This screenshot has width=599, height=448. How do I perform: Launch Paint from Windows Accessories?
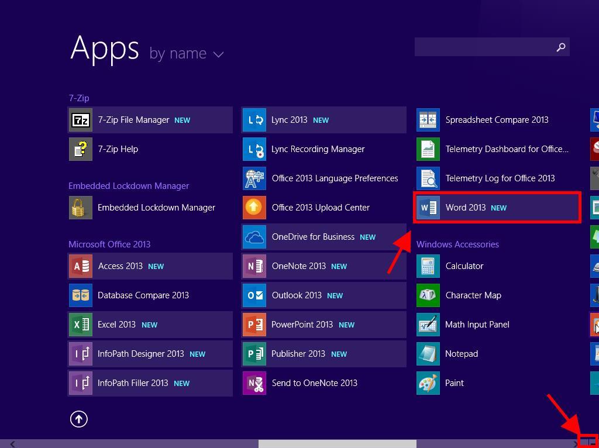pos(428,383)
